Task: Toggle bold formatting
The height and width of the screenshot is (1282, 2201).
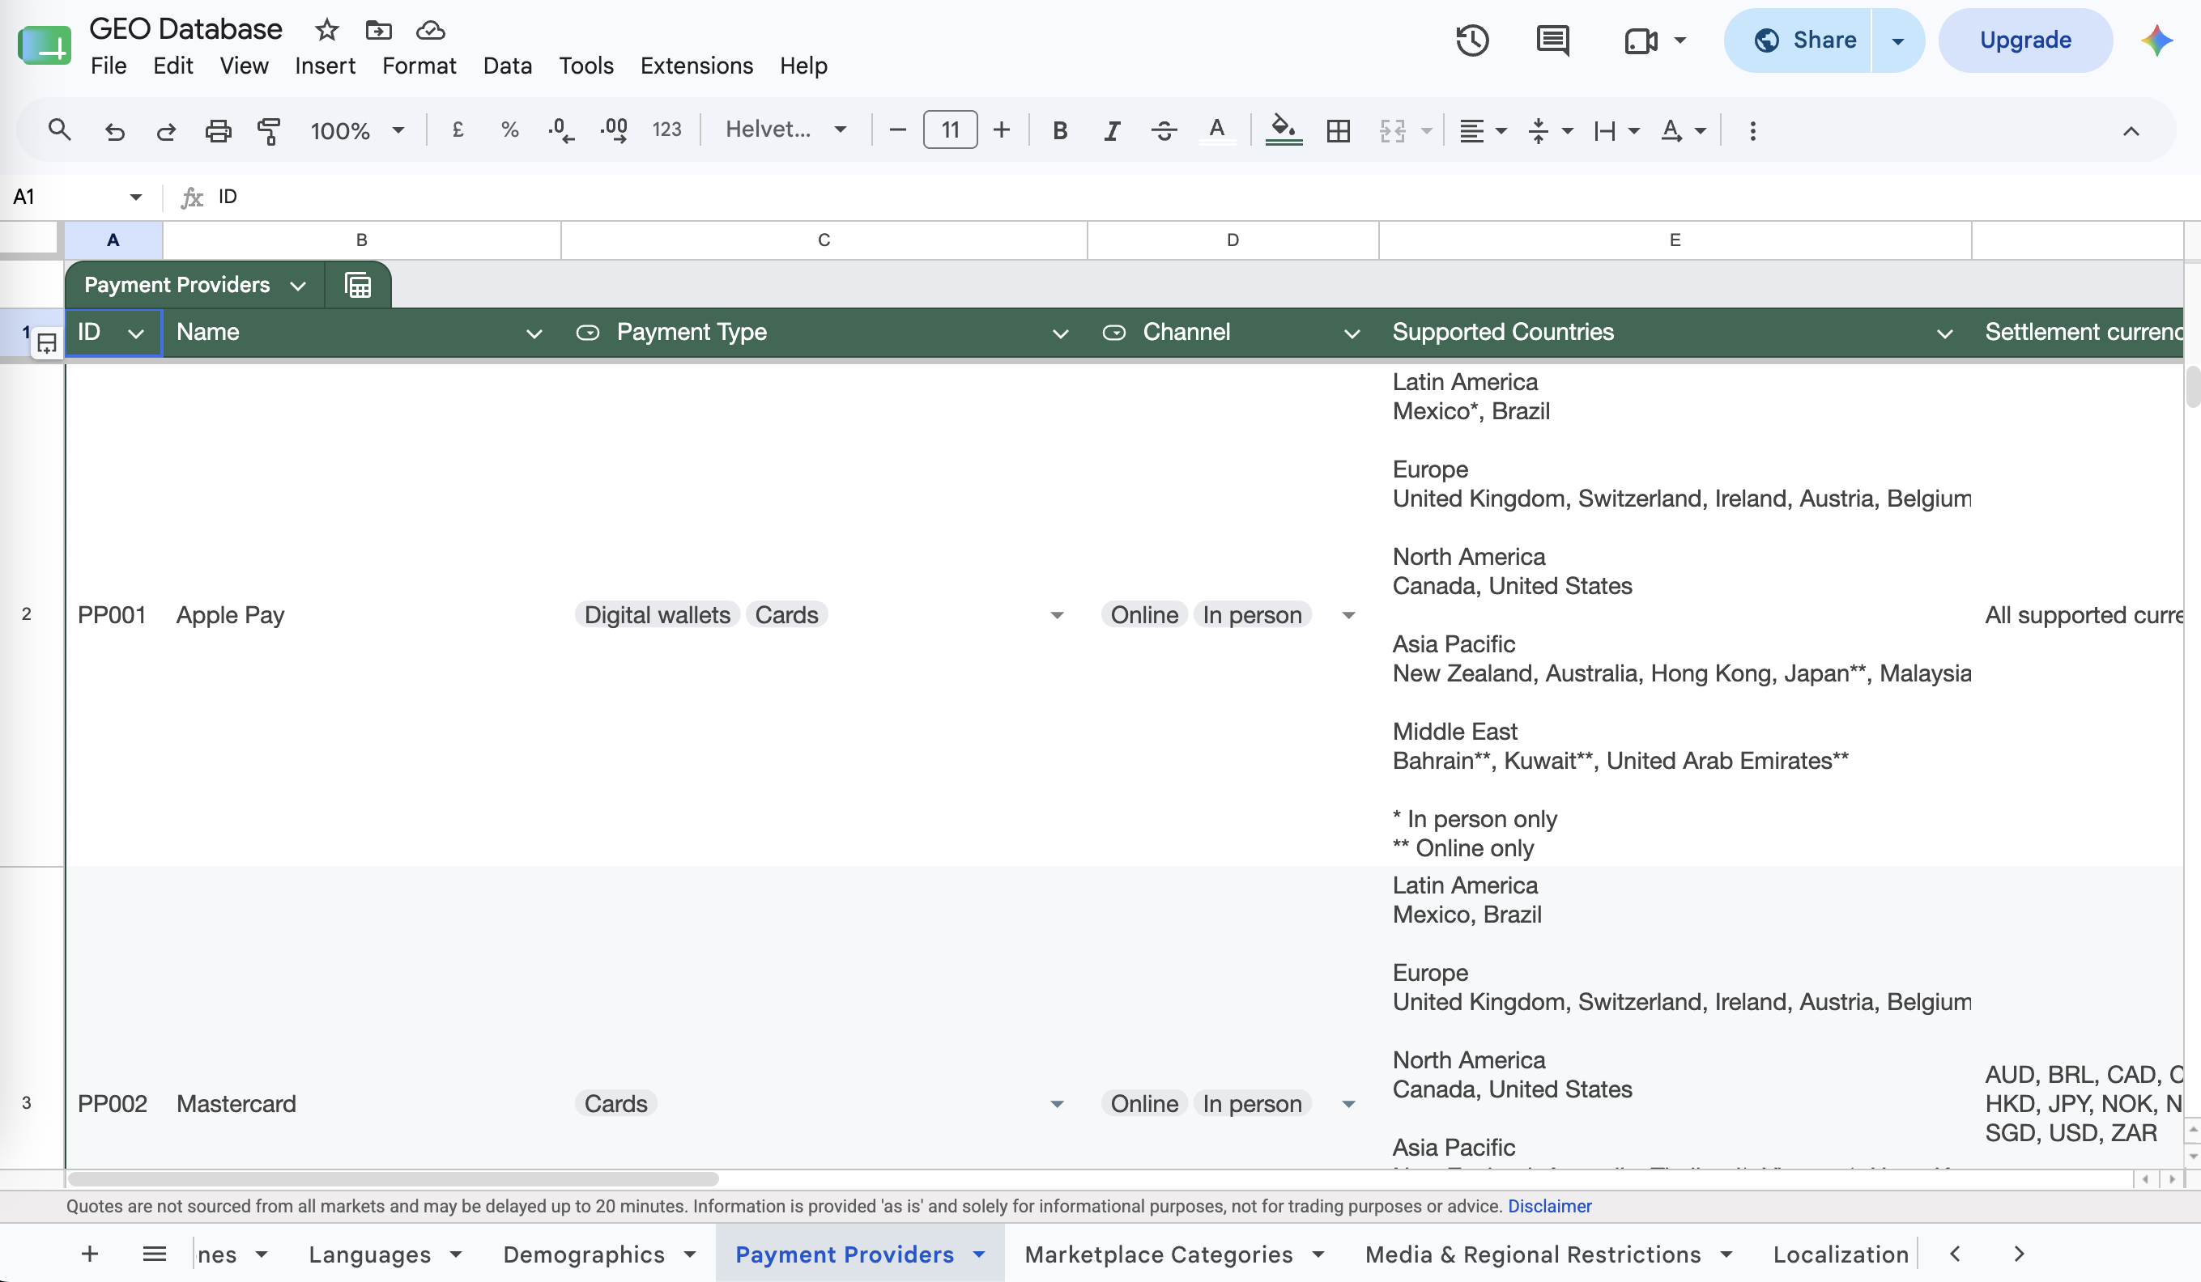Action: 1059,131
